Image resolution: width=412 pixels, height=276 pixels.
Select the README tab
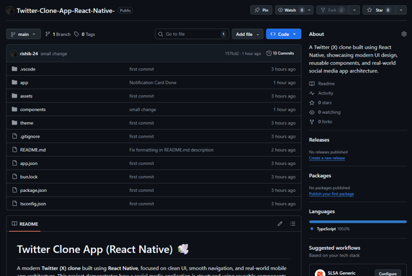tap(25, 224)
